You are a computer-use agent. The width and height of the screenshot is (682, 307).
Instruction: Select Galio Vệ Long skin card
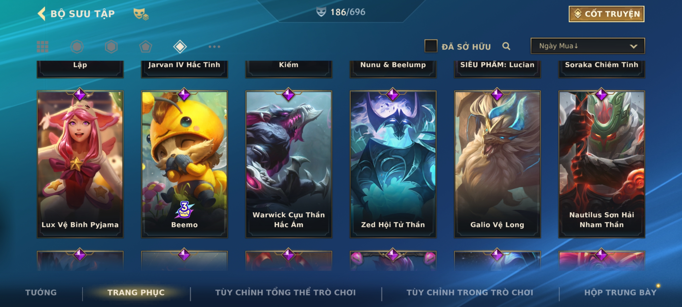497,164
